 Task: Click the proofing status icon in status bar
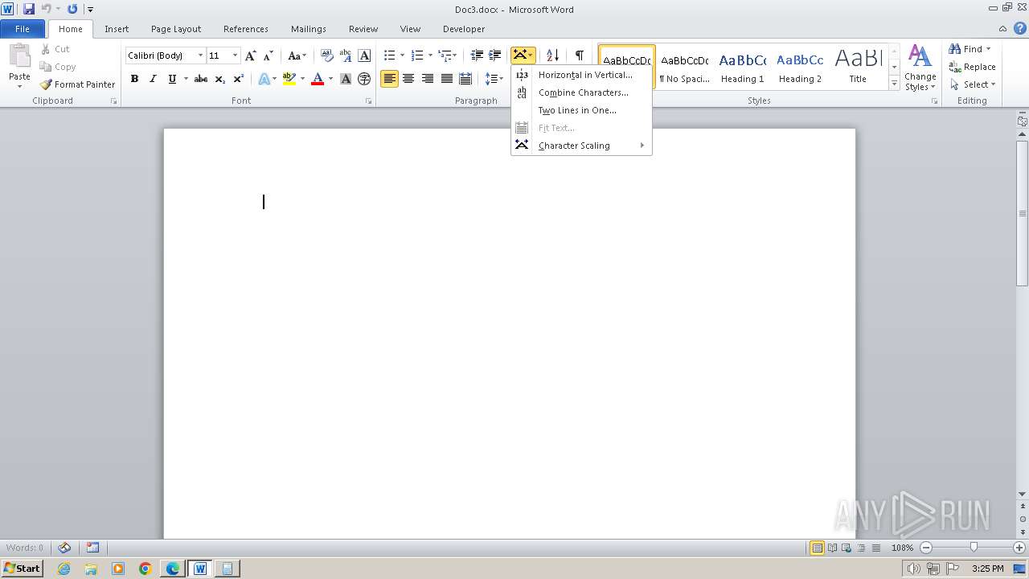[x=64, y=548]
